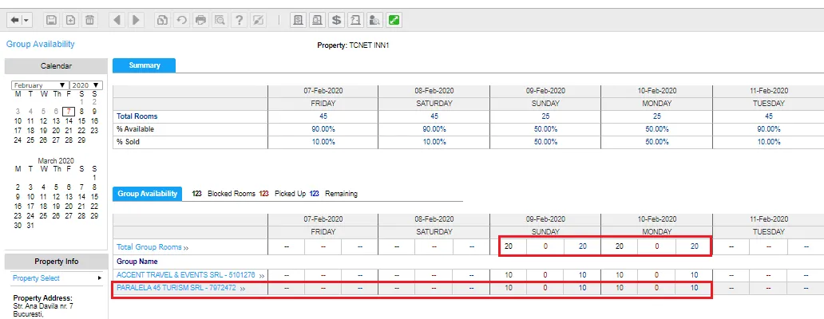824x319 pixels.
Task: Click Total Rooms 45 under 07-Feb-2020
Action: [x=323, y=116]
